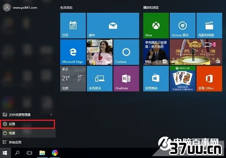Open the 电影和电视 tile

coord(209,26)
